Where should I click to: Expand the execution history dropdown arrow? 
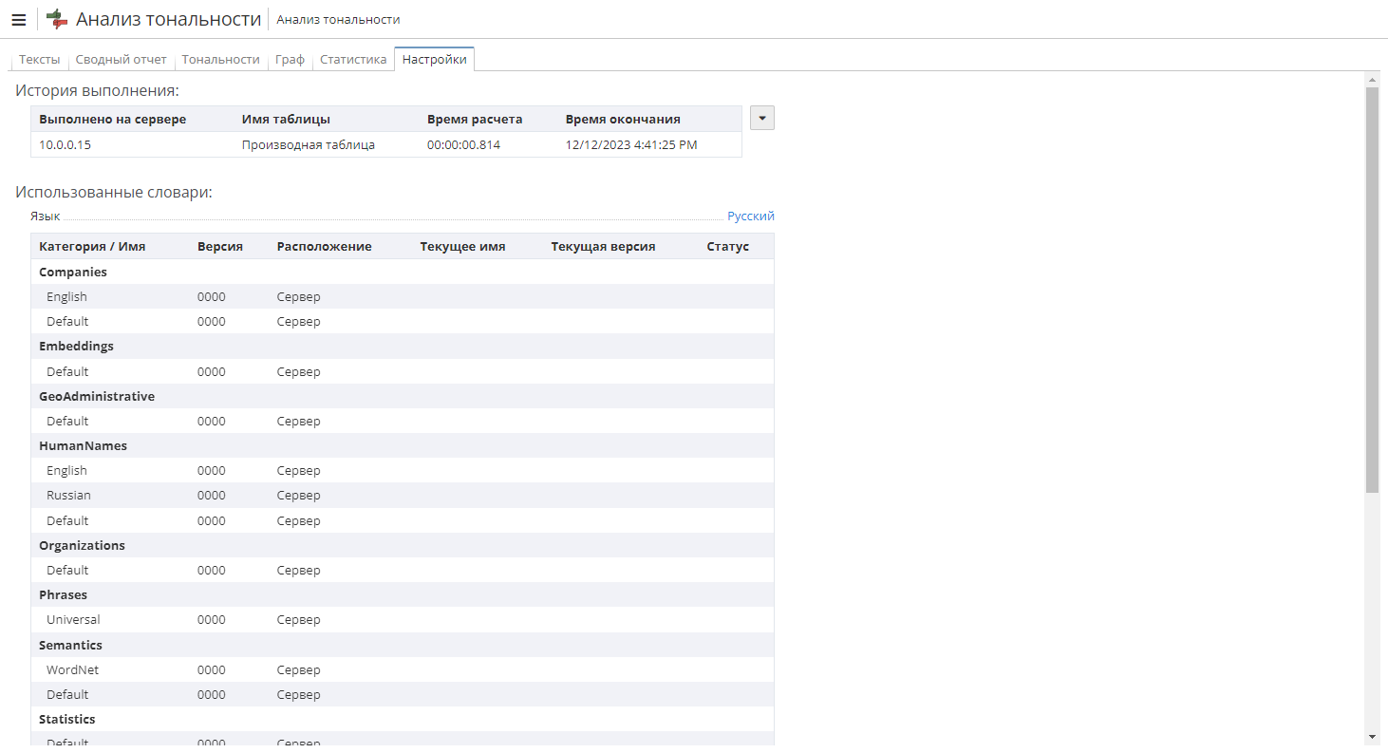(762, 118)
